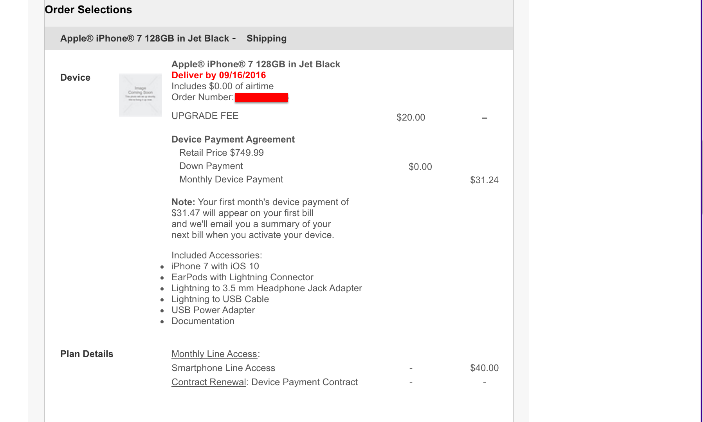703x422 pixels.
Task: Click the Smartphone Line Access text
Action: 223,368
